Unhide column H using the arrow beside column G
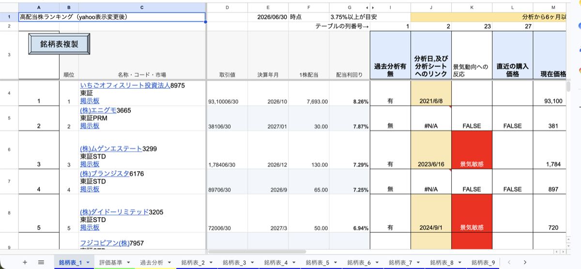Viewport: 581px width, 269px height. tap(367, 7)
